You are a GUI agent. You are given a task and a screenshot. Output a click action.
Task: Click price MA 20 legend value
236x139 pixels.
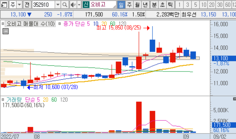coord(104,24)
